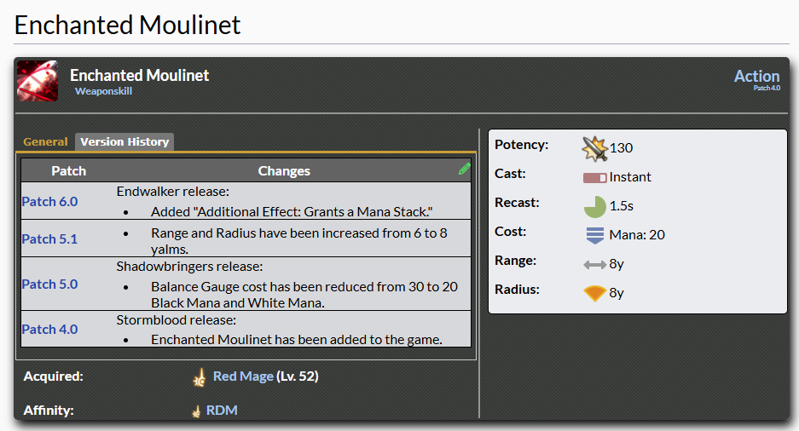Click the Potency label
This screenshot has width=799, height=431.
(521, 145)
